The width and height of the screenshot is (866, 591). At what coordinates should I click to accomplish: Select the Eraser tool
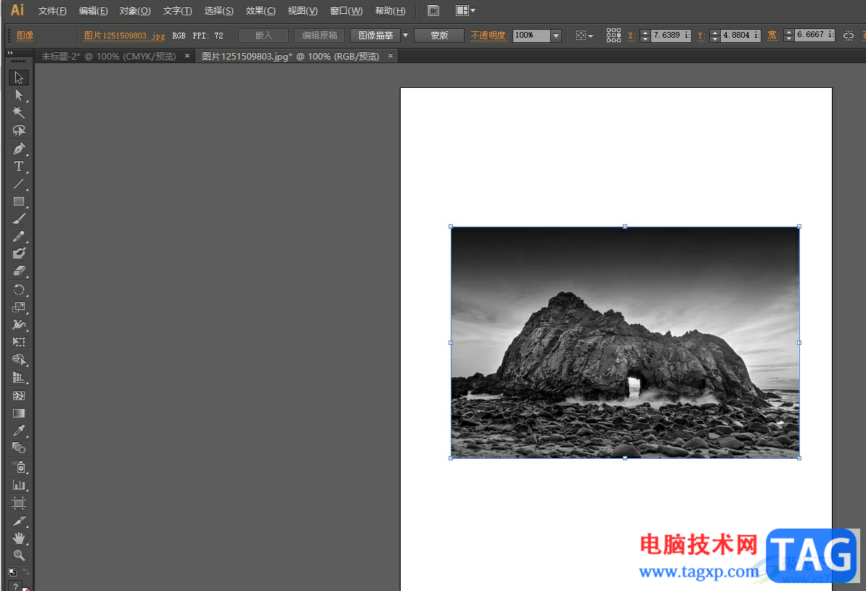pos(19,271)
